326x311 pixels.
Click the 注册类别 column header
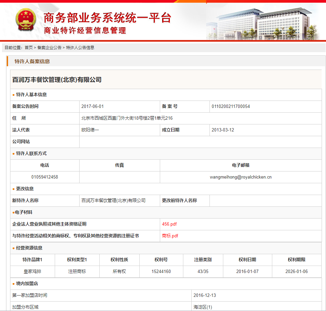click(x=203, y=260)
